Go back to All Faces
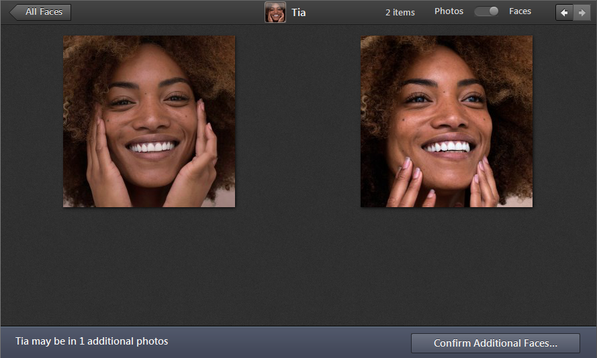 (x=40, y=12)
